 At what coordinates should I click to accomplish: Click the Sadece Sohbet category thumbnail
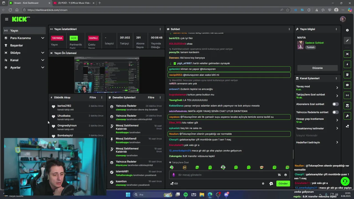click(300, 45)
